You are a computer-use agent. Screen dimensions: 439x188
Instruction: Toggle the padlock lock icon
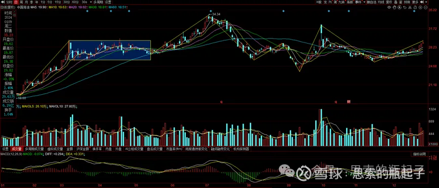click(415, 7)
